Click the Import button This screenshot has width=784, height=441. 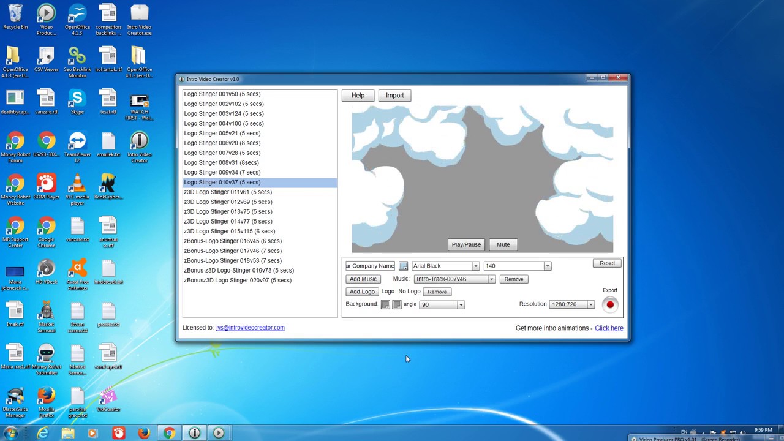(x=394, y=96)
